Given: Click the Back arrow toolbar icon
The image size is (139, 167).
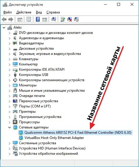Looking at the screenshot, I should point(4,19).
